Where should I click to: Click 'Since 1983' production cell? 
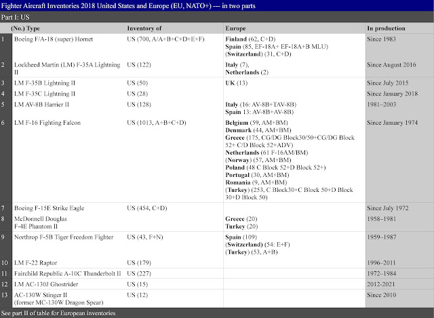[x=381, y=39]
